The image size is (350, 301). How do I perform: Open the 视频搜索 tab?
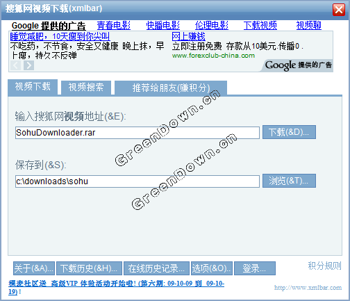(x=86, y=88)
